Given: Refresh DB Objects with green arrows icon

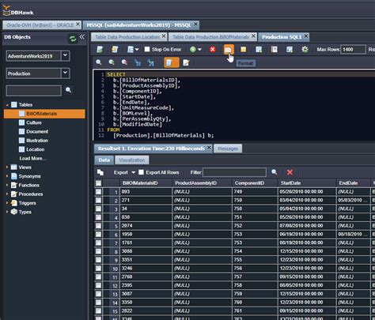Looking at the screenshot, I should click(x=73, y=39).
